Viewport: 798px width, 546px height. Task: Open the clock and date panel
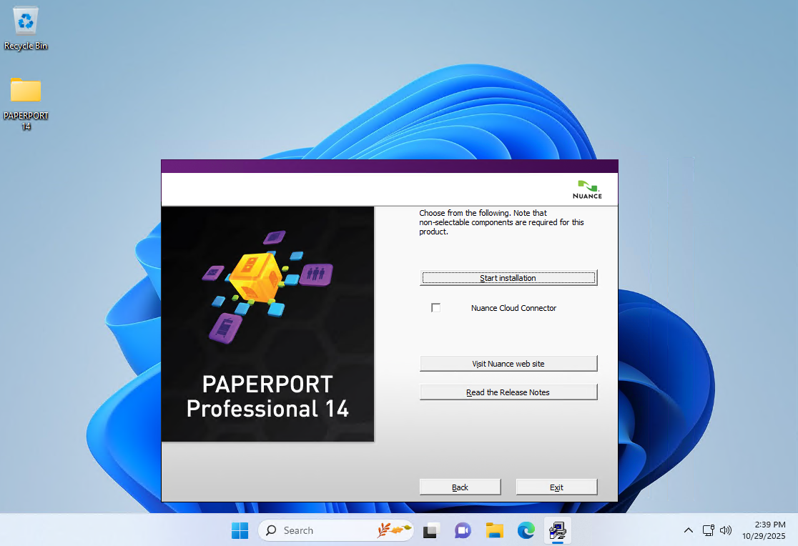coord(764,530)
